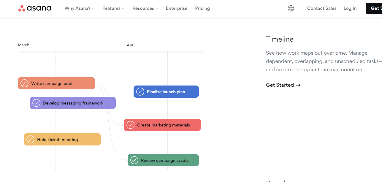Toggle checkmark on Finalize launch plan
Image resolution: width=382 pixels, height=182 pixels.
click(x=140, y=92)
